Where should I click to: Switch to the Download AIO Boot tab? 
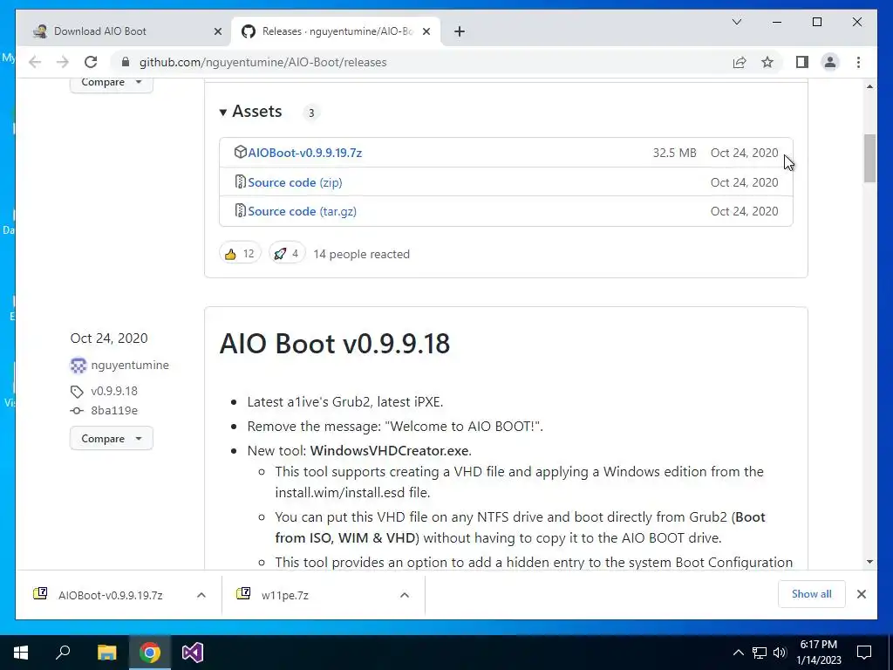coord(124,31)
